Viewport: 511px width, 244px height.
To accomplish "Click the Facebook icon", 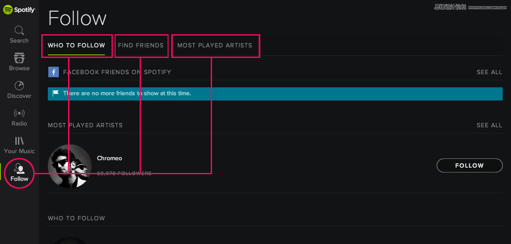I will click(54, 72).
